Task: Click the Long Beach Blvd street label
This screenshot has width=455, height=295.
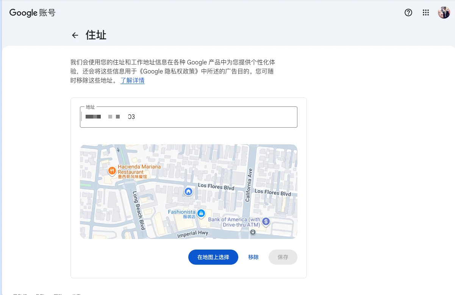Action: click(x=139, y=210)
